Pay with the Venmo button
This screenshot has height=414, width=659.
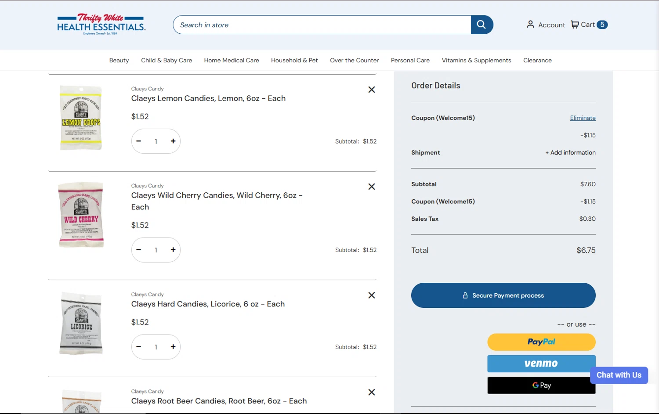tap(541, 364)
